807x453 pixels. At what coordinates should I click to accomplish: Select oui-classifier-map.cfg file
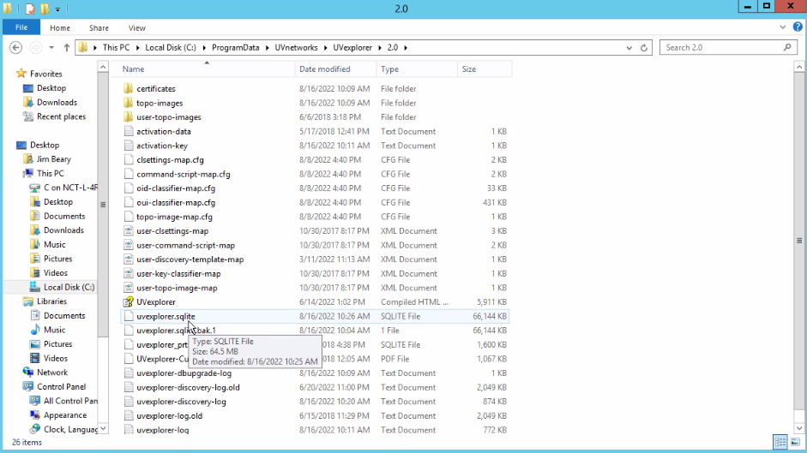[x=176, y=203]
